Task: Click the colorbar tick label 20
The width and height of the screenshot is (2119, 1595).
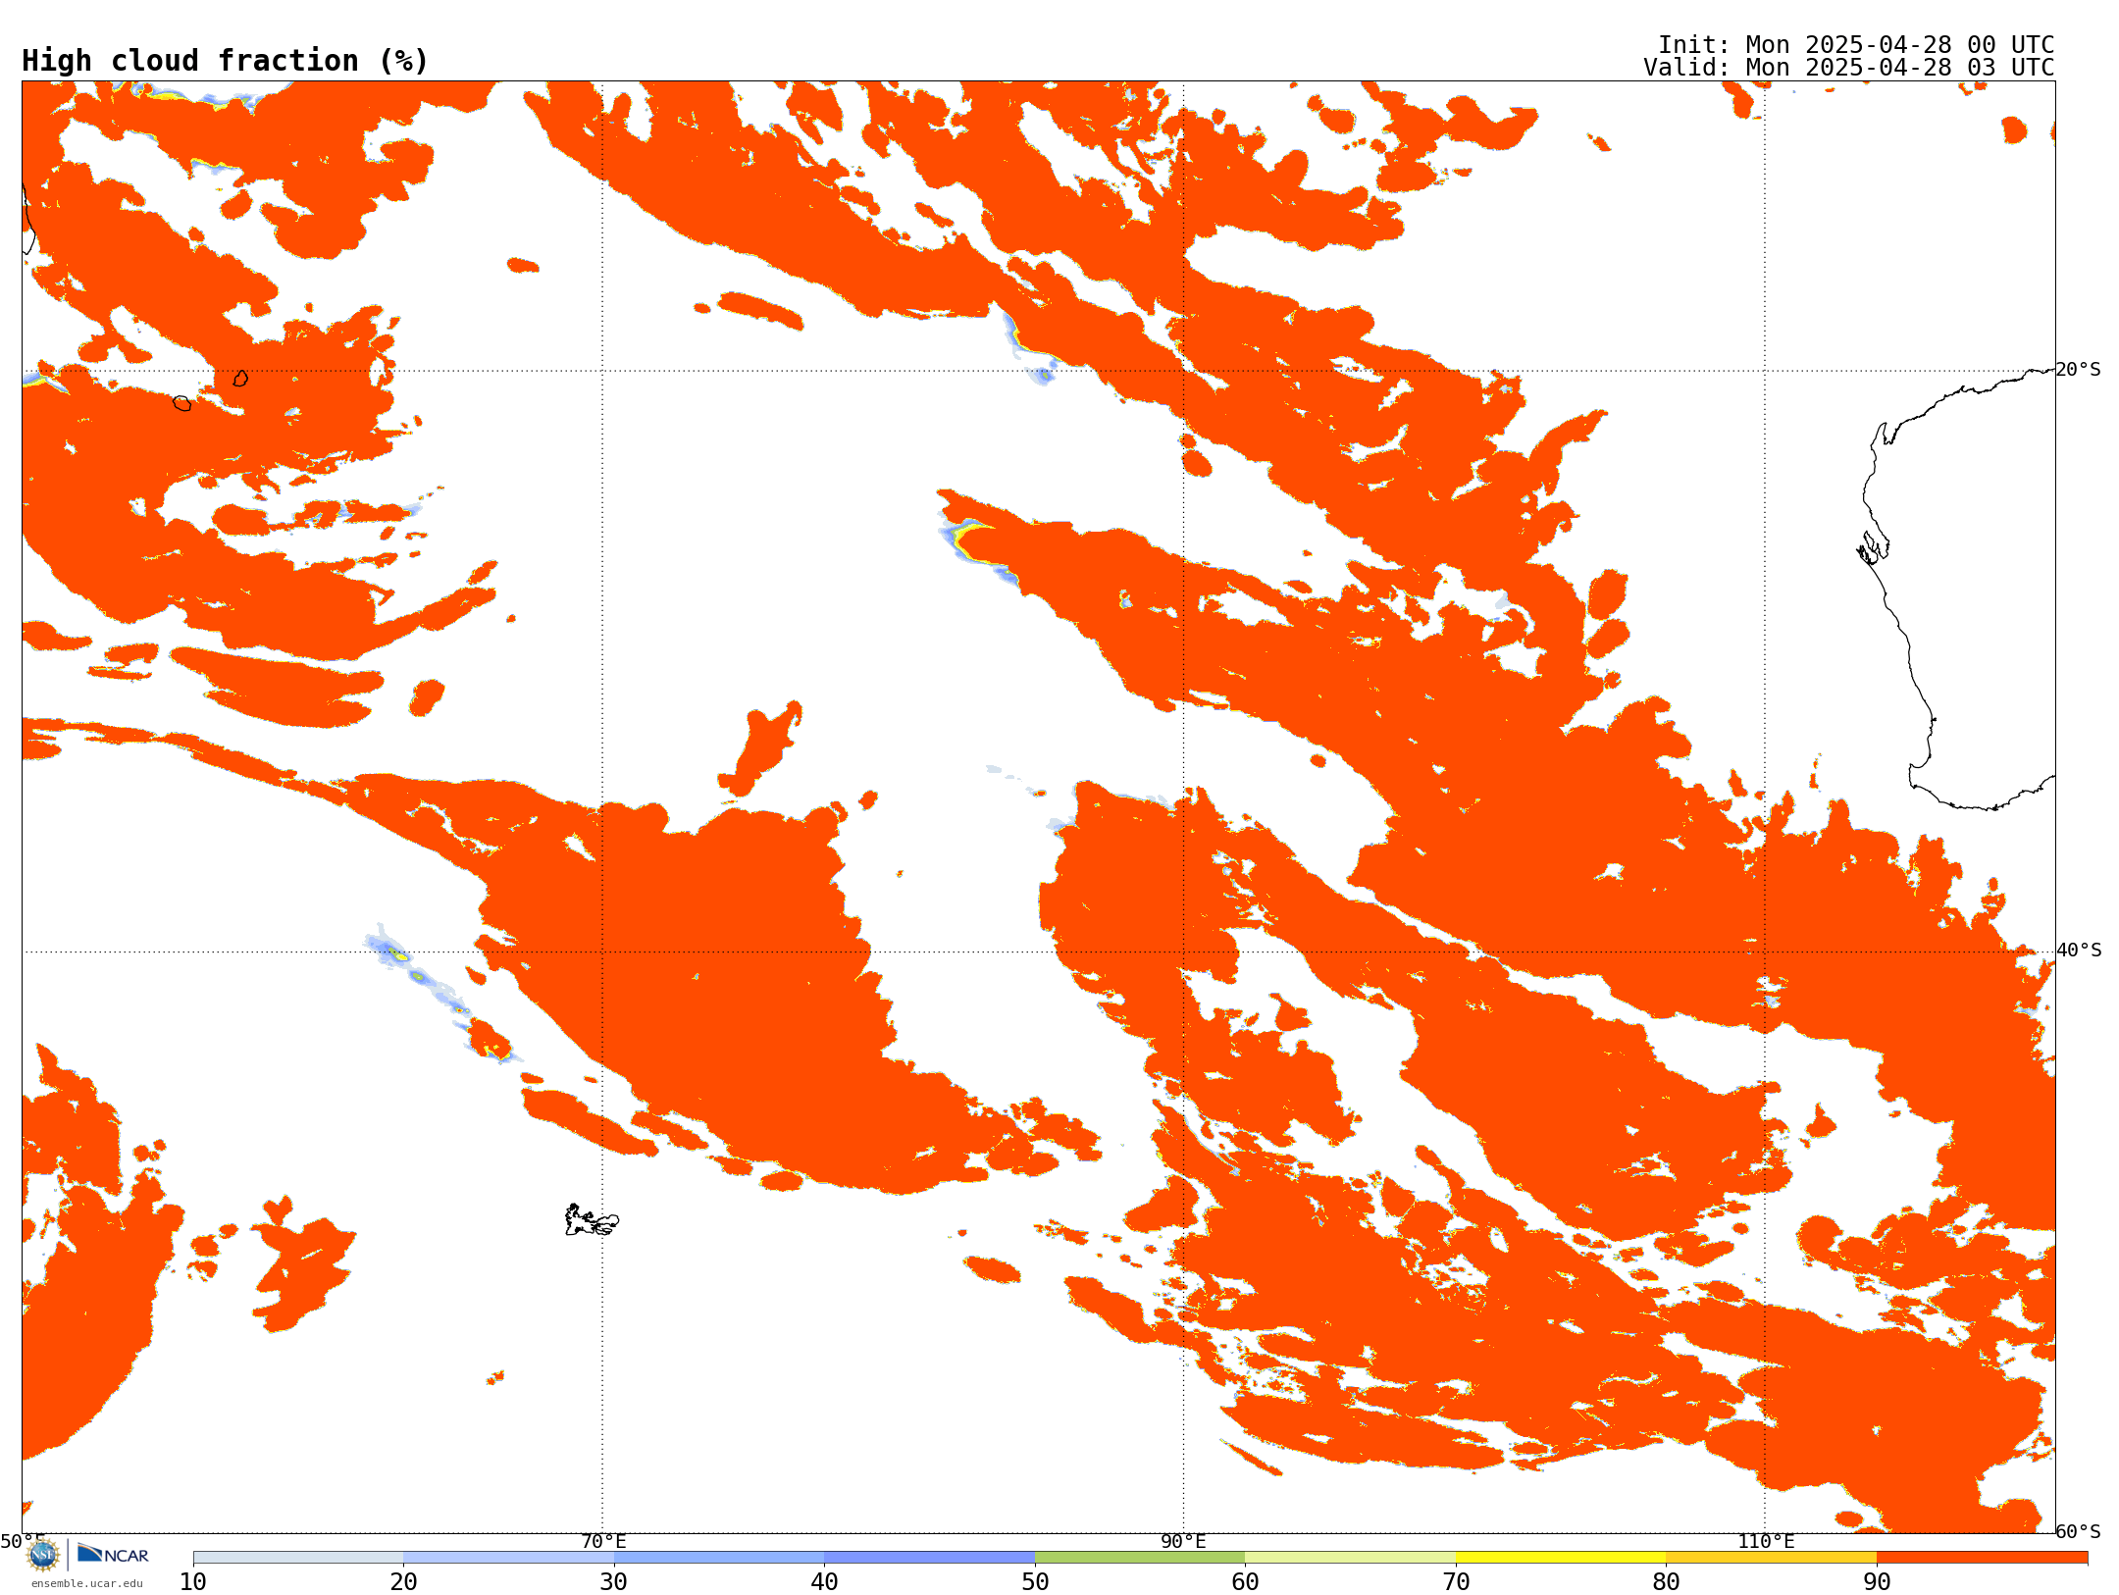Action: (403, 1581)
